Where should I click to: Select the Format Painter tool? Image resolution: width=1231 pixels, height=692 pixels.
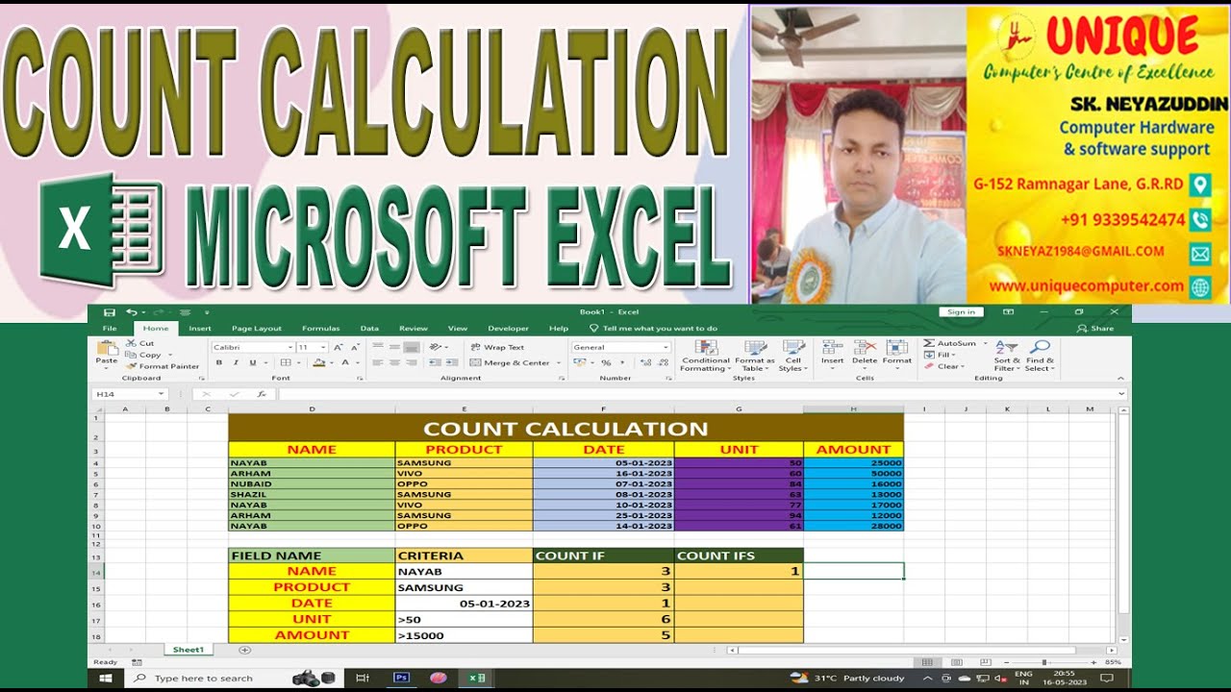pyautogui.click(x=163, y=366)
